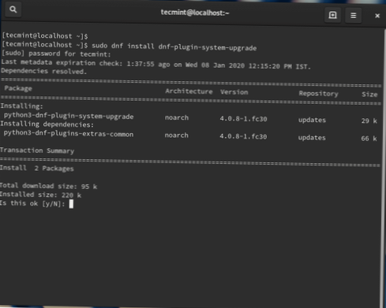The height and width of the screenshot is (308, 386).
Task: Click updates repository in extras-common row
Action: [312, 138]
